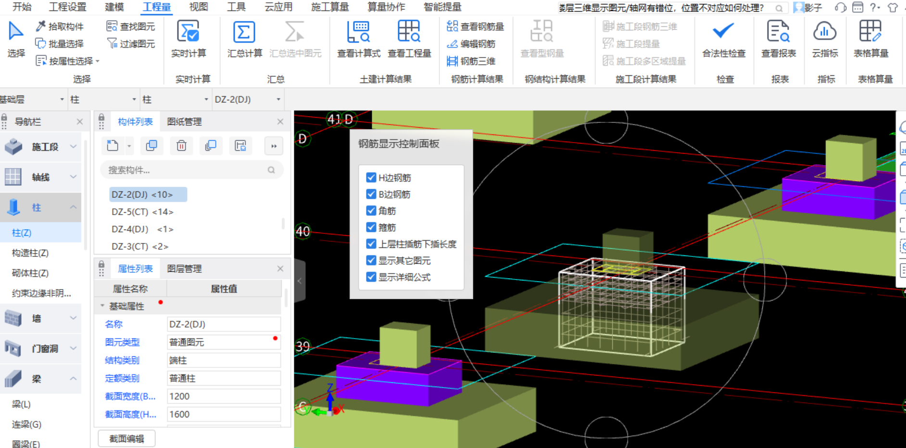Screen dimensions: 906x448
Task: Switch to the 图纸管理 tab
Action: (184, 122)
